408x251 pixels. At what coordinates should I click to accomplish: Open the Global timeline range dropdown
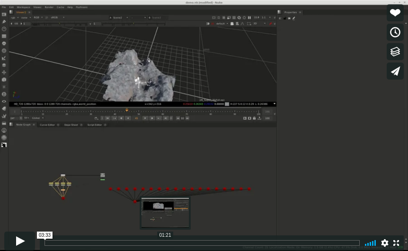pyautogui.click(x=37, y=118)
